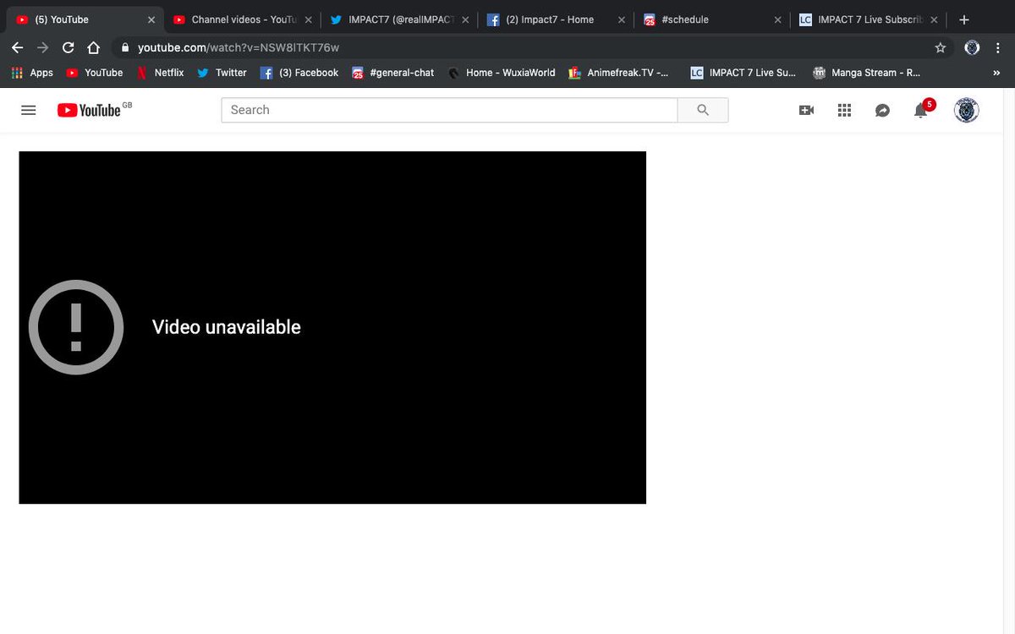
Task: Open the Home - WuxiaWorld bookmark
Action: [502, 73]
